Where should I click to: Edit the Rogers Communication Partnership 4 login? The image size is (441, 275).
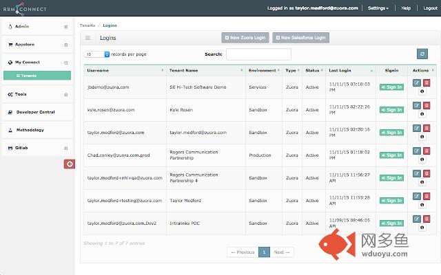(x=416, y=173)
